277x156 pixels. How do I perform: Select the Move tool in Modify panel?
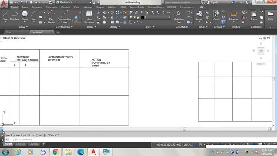pyautogui.click(x=105, y=13)
